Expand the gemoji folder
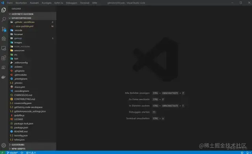The width and height of the screenshot is (252, 154). 32,38
